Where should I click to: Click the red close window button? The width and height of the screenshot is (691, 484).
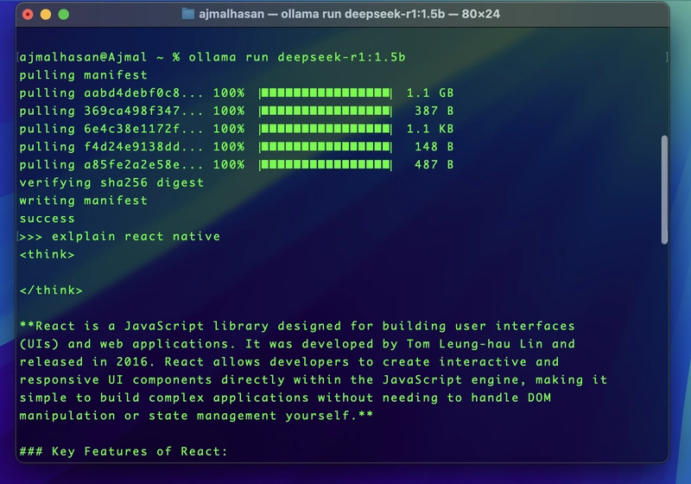[x=28, y=15]
